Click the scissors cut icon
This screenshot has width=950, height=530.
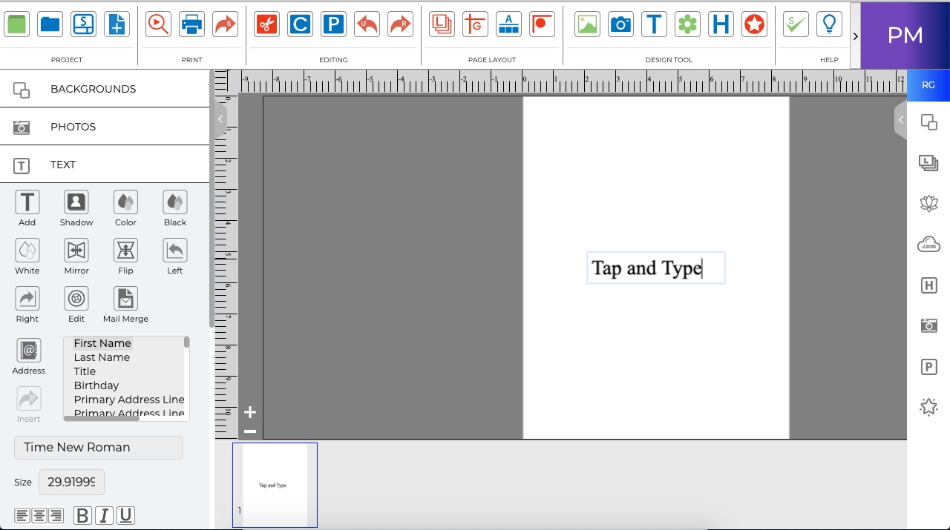coord(266,24)
